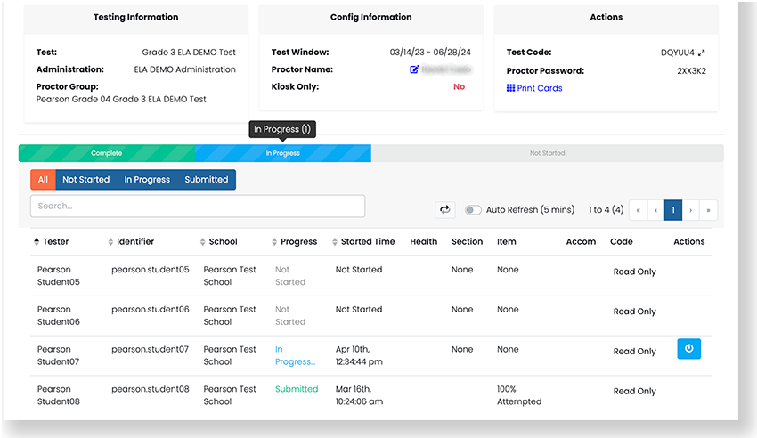Screen dimensions: 757x438
Task: Click the blue power button for Pearson Student07
Action: [688, 349]
